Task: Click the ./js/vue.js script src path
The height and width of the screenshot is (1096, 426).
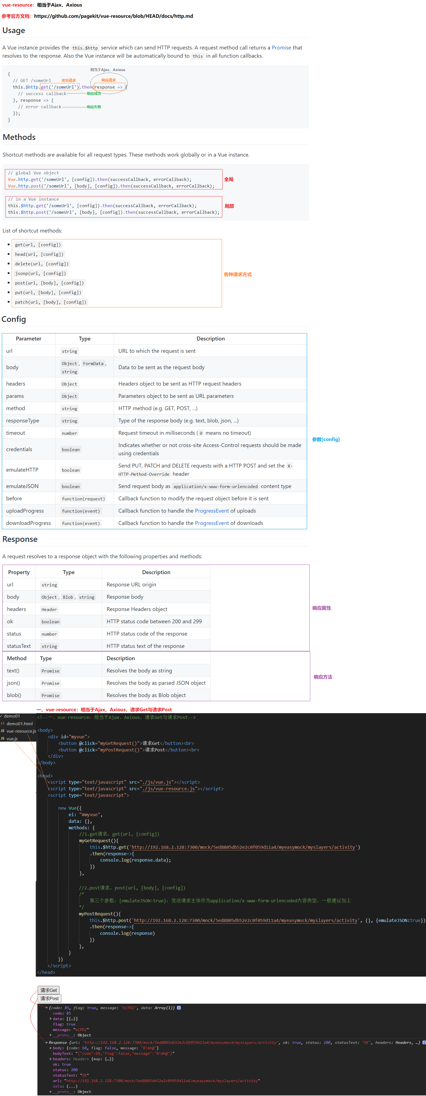Action: tap(157, 782)
